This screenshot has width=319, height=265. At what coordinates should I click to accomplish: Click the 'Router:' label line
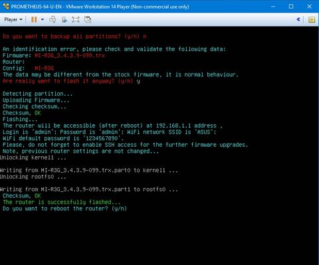pyautogui.click(x=14, y=62)
